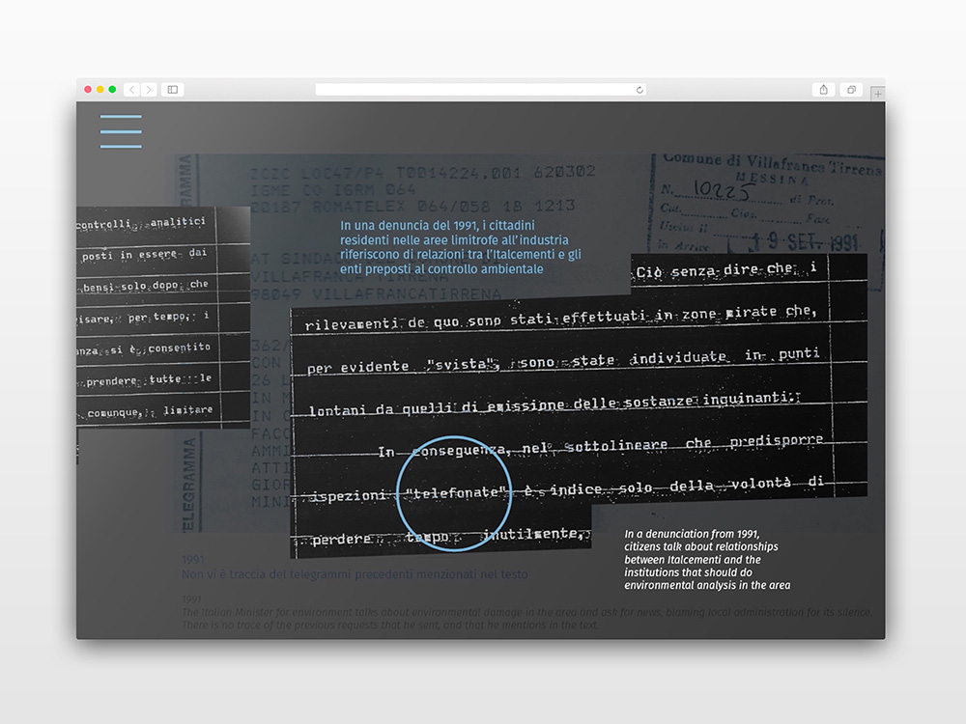Reload the page from the address bar
This screenshot has width=966, height=724.
pyautogui.click(x=639, y=90)
